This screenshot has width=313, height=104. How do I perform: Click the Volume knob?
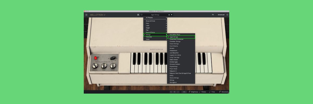pyautogui.click(x=95, y=66)
